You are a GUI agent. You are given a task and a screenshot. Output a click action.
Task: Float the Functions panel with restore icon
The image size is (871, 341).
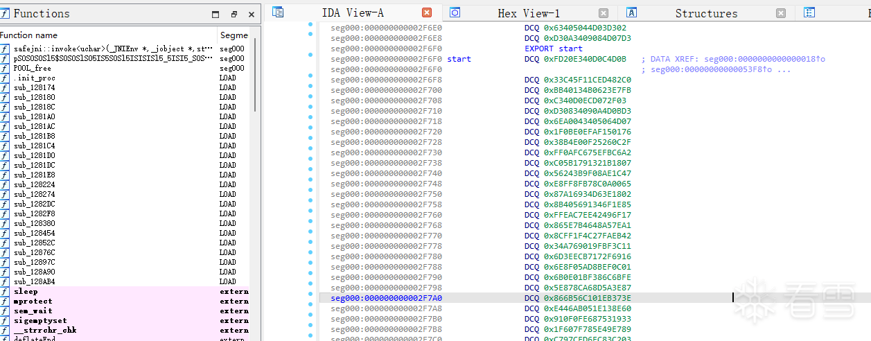point(234,14)
